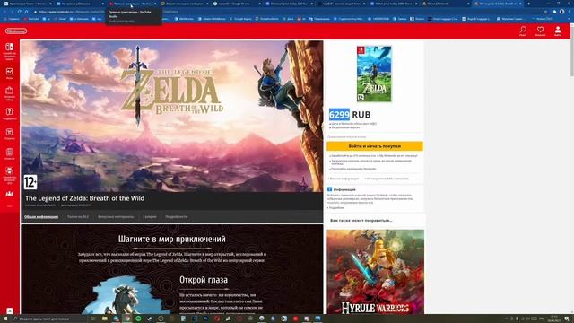Select the Bonus materials tab
The width and height of the screenshot is (574, 323).
pyautogui.click(x=116, y=217)
